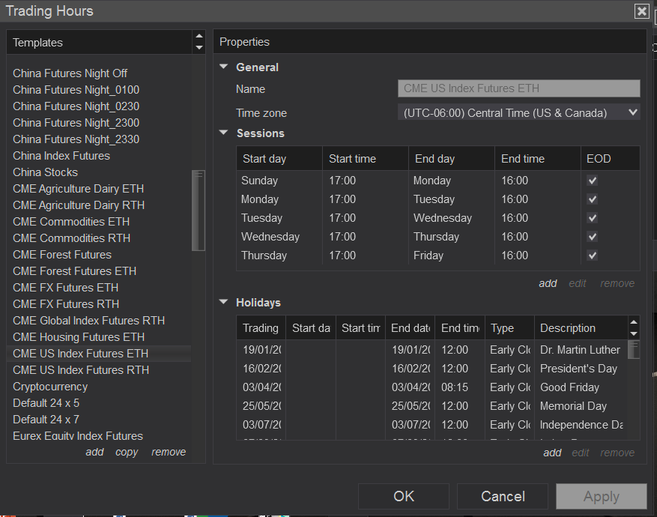Click the Cancel button

[x=503, y=496]
